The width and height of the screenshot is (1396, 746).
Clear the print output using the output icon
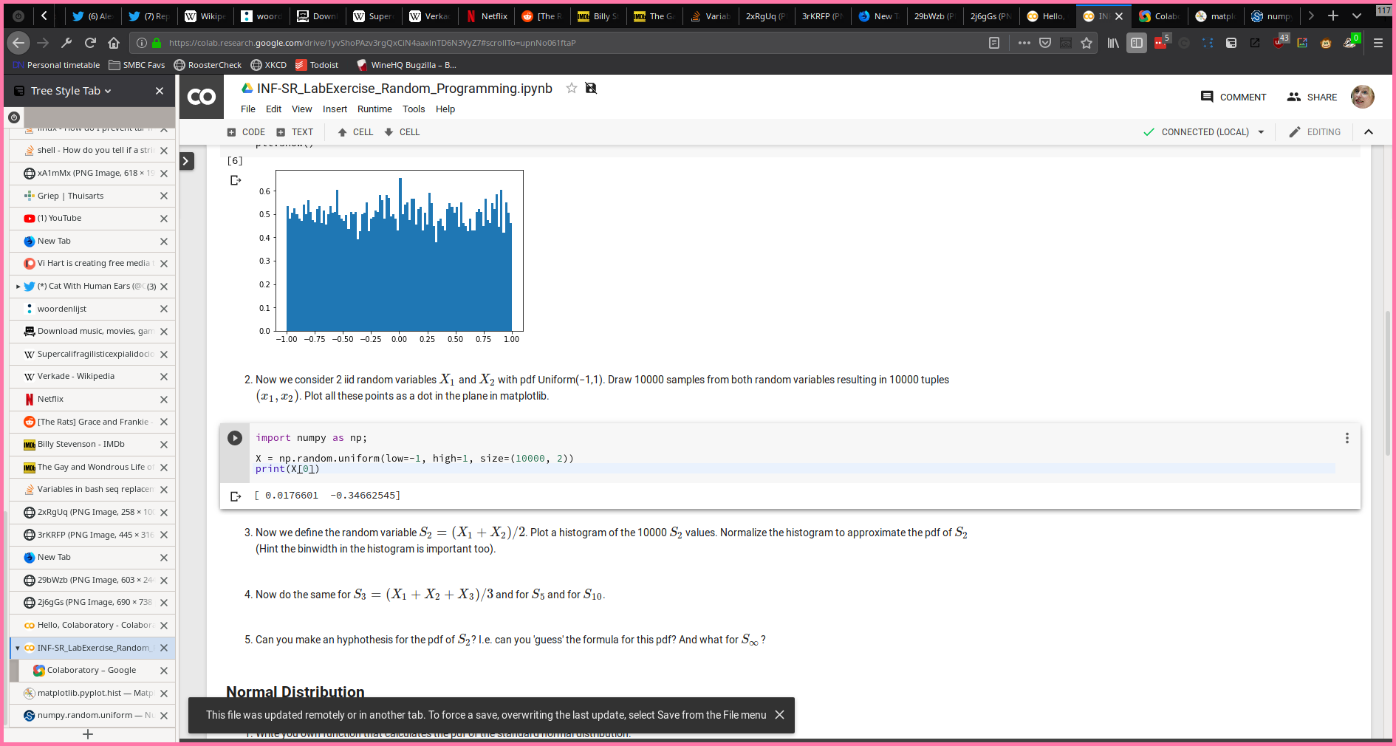(236, 496)
